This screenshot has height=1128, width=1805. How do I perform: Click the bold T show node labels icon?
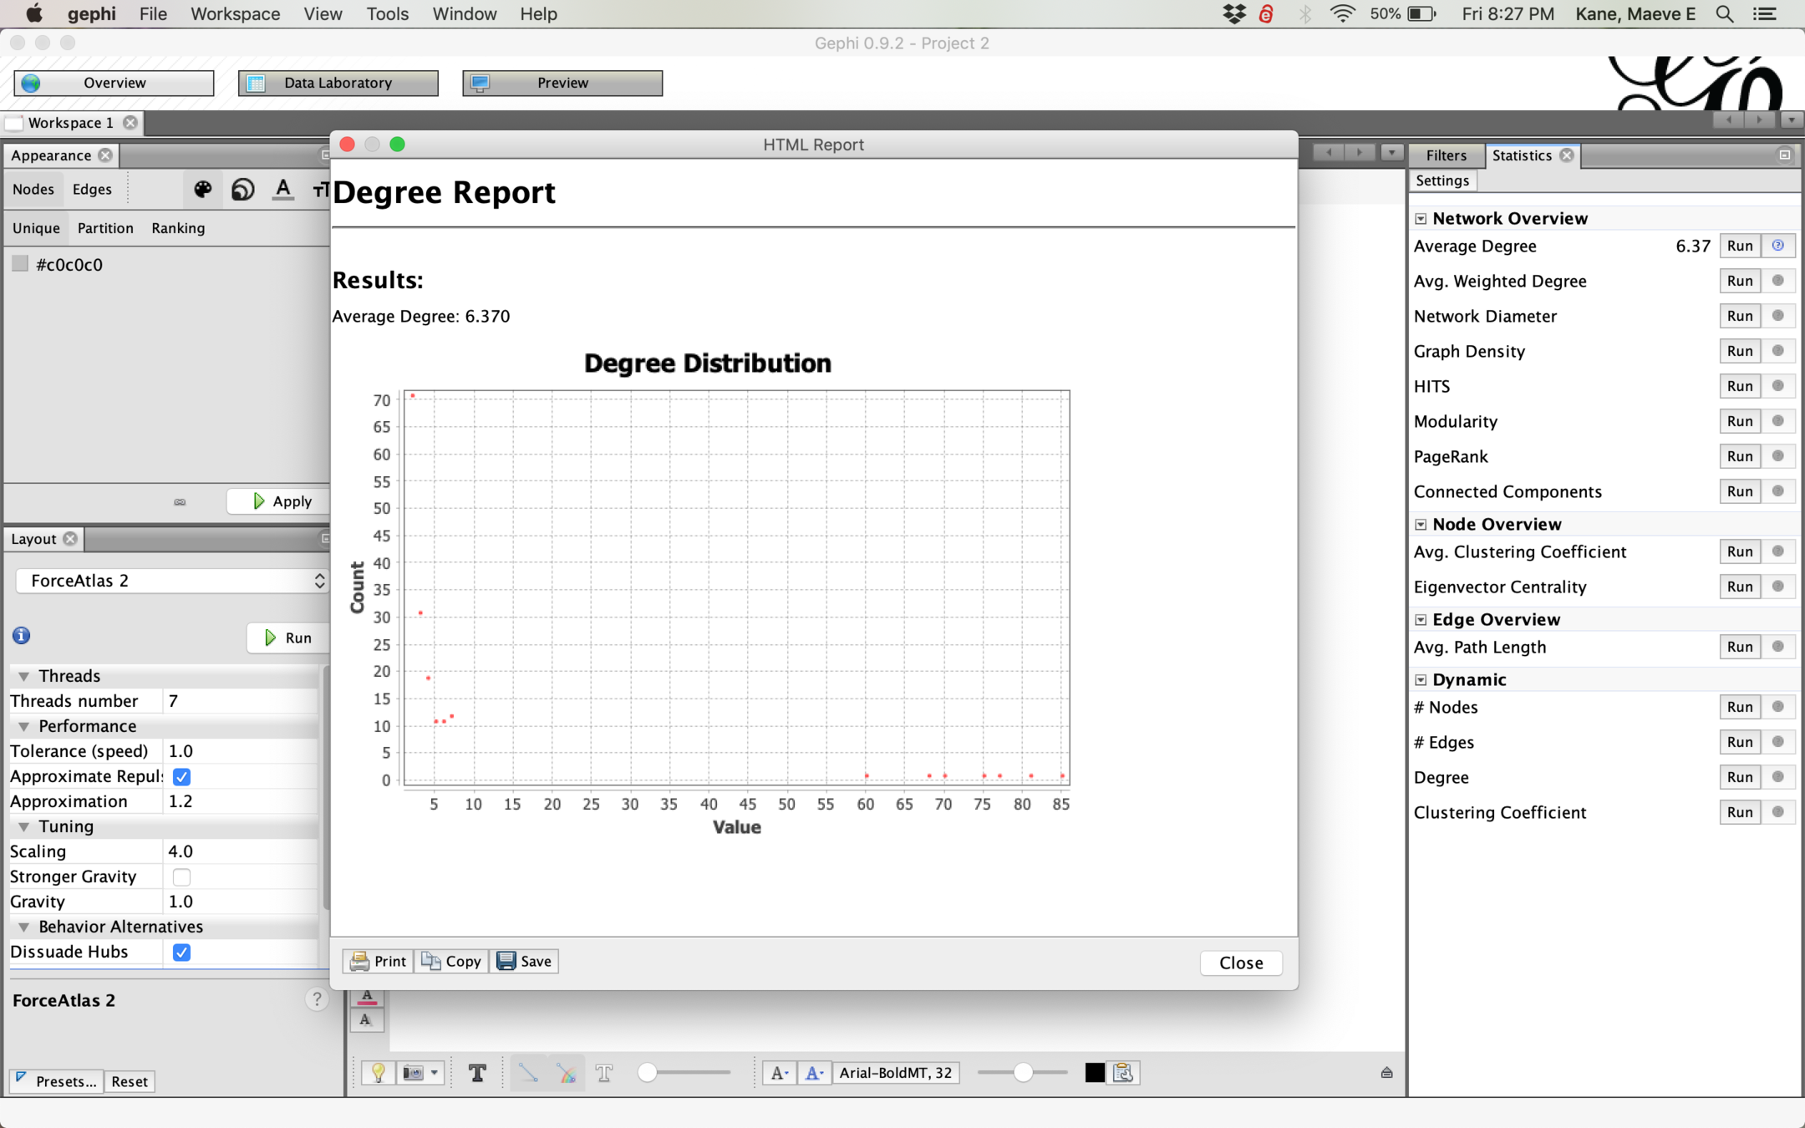pos(477,1073)
